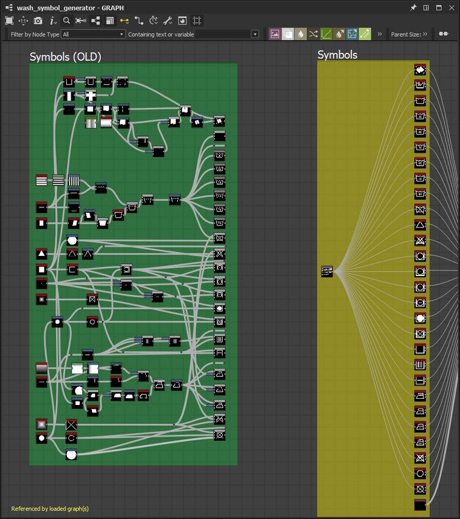
Task: Open the Filter by Node Type dropdown
Action: (x=93, y=34)
